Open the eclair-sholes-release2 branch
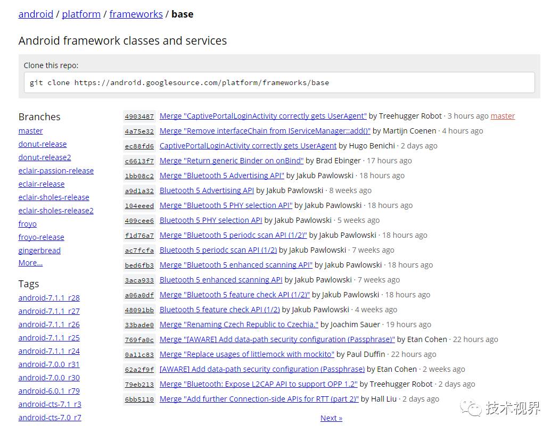Viewport: 559px width, 433px height. [x=56, y=211]
